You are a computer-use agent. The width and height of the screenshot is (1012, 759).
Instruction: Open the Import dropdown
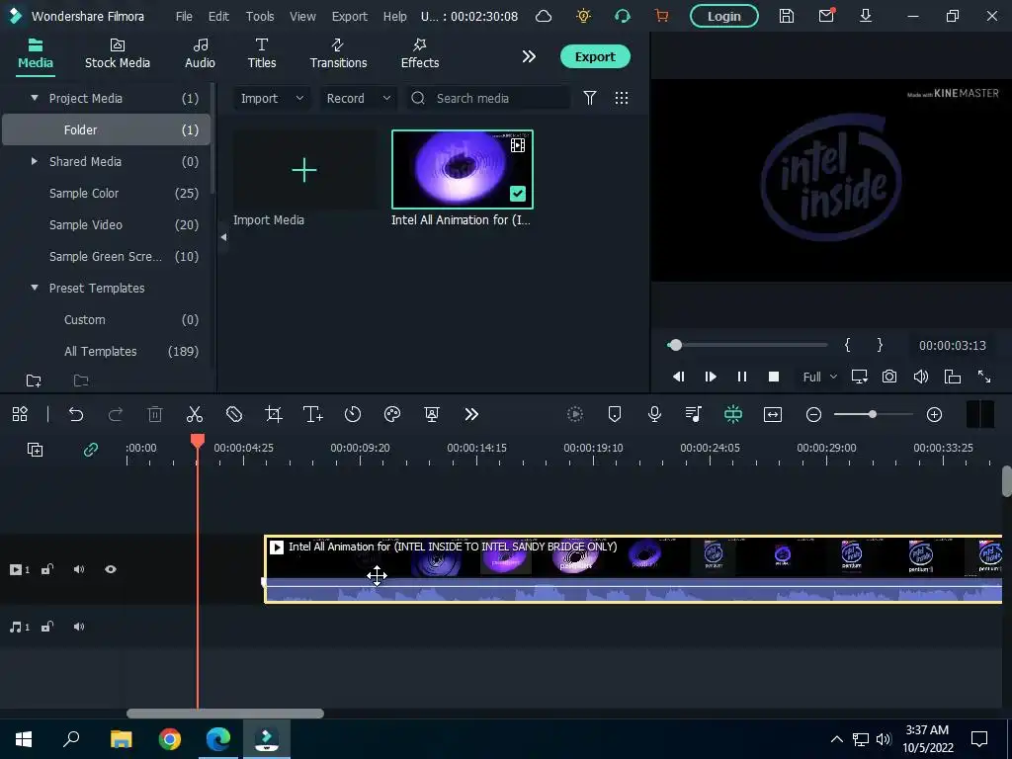[x=272, y=98]
